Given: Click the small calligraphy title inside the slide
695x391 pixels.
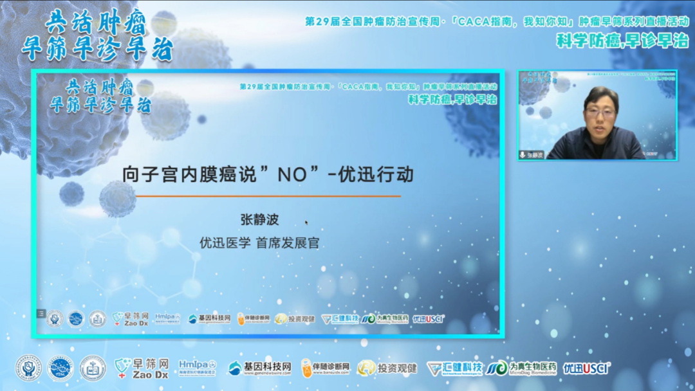Looking at the screenshot, I should (x=100, y=97).
